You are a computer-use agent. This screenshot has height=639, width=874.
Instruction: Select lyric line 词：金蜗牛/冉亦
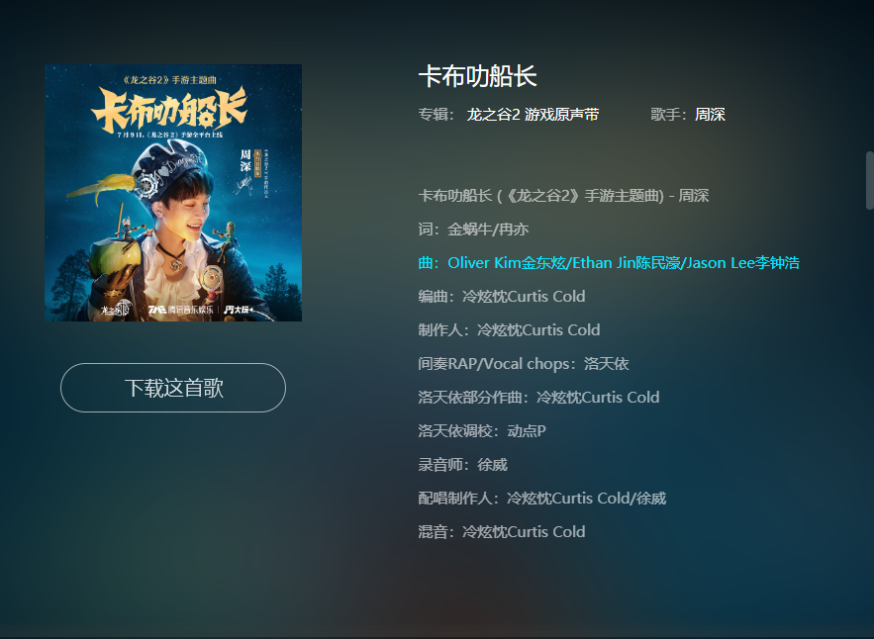click(x=473, y=229)
